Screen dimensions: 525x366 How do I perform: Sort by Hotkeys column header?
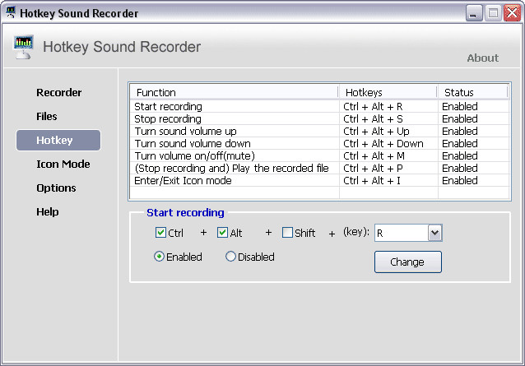[x=388, y=92]
